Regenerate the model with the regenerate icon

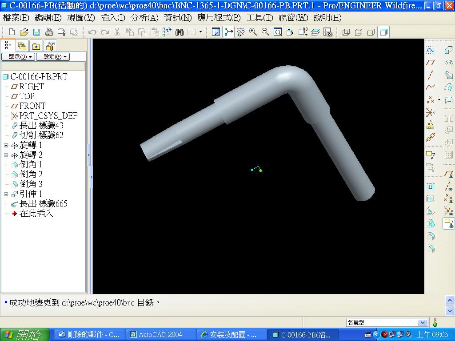pos(167,32)
